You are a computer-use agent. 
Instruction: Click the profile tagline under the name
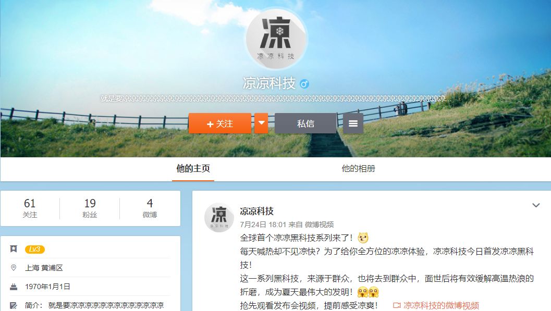(275, 98)
